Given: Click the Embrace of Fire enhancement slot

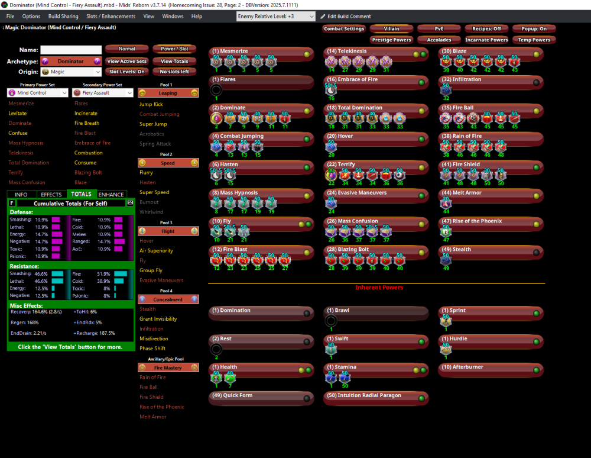Looking at the screenshot, I should pos(331,89).
